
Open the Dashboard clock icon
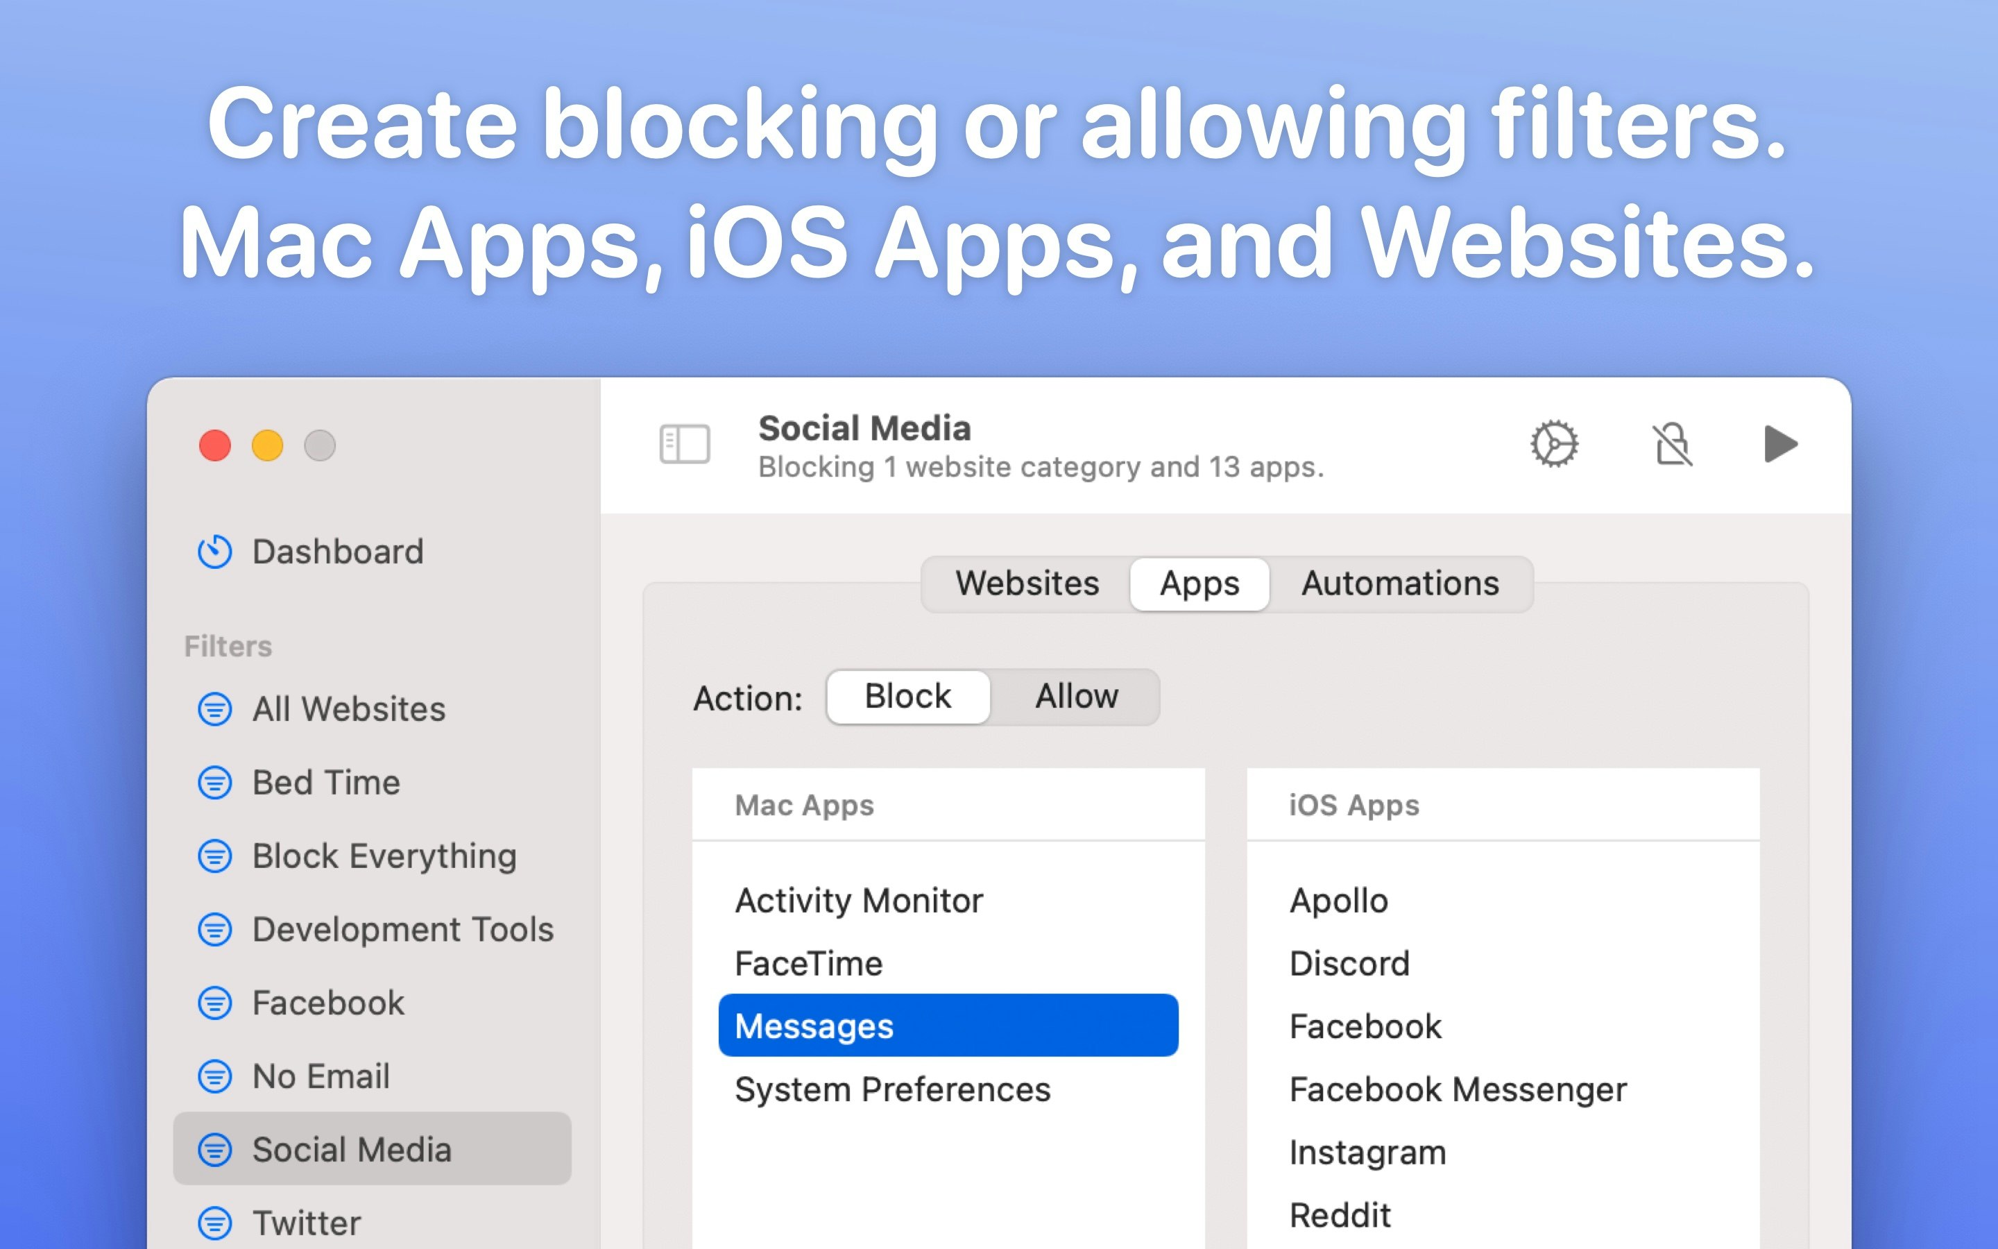click(x=214, y=552)
